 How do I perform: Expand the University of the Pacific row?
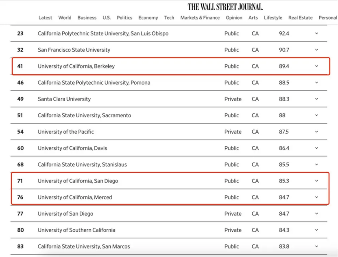tap(316, 132)
